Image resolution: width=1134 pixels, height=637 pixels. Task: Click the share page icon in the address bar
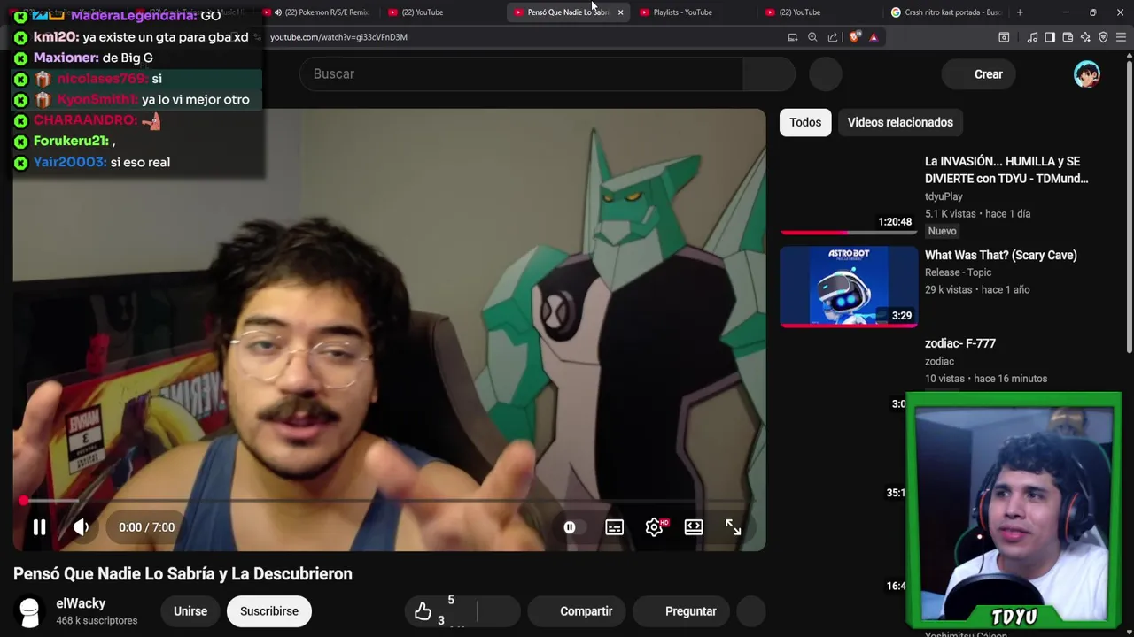pyautogui.click(x=833, y=37)
